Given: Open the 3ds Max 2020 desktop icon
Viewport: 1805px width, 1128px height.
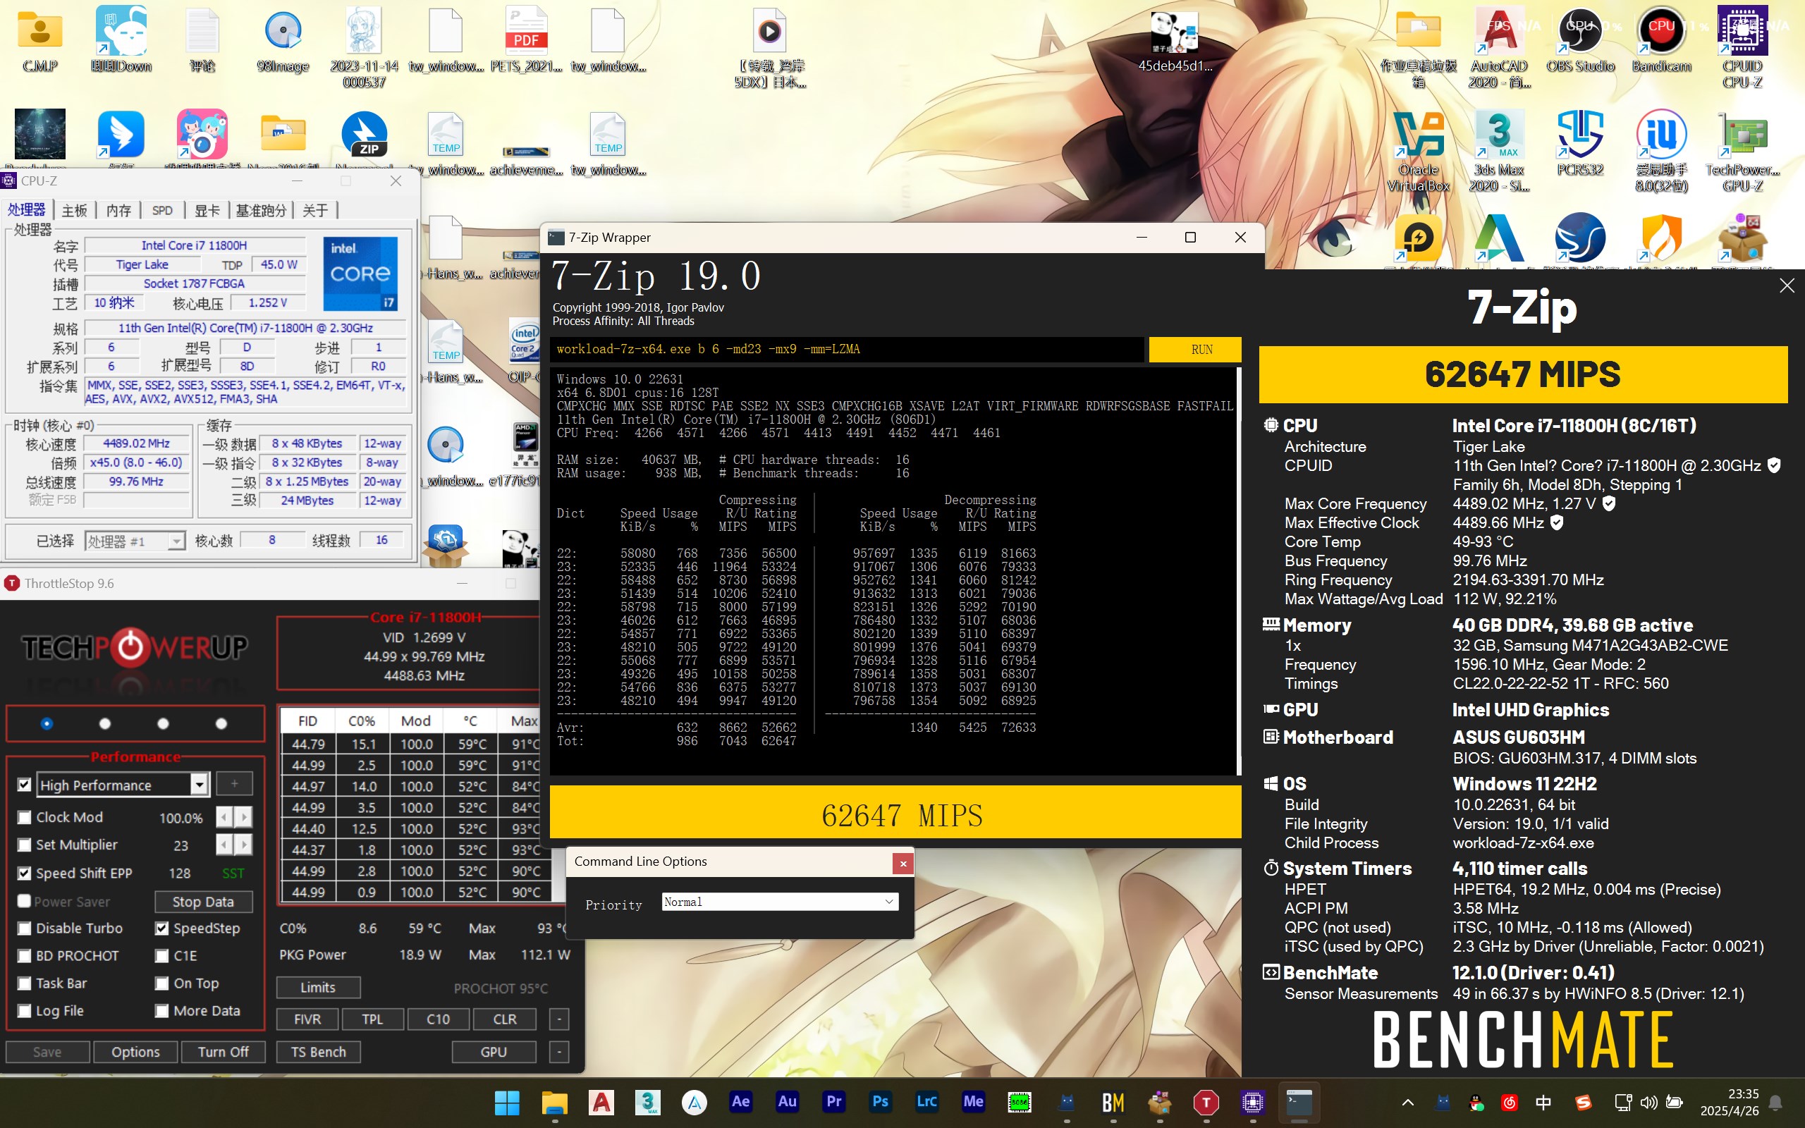Looking at the screenshot, I should (1499, 151).
